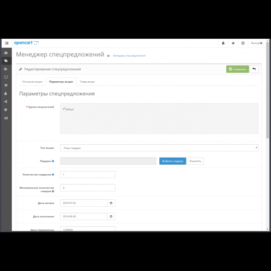
Task: Switch to the Товар акции tab
Action: click(87, 82)
